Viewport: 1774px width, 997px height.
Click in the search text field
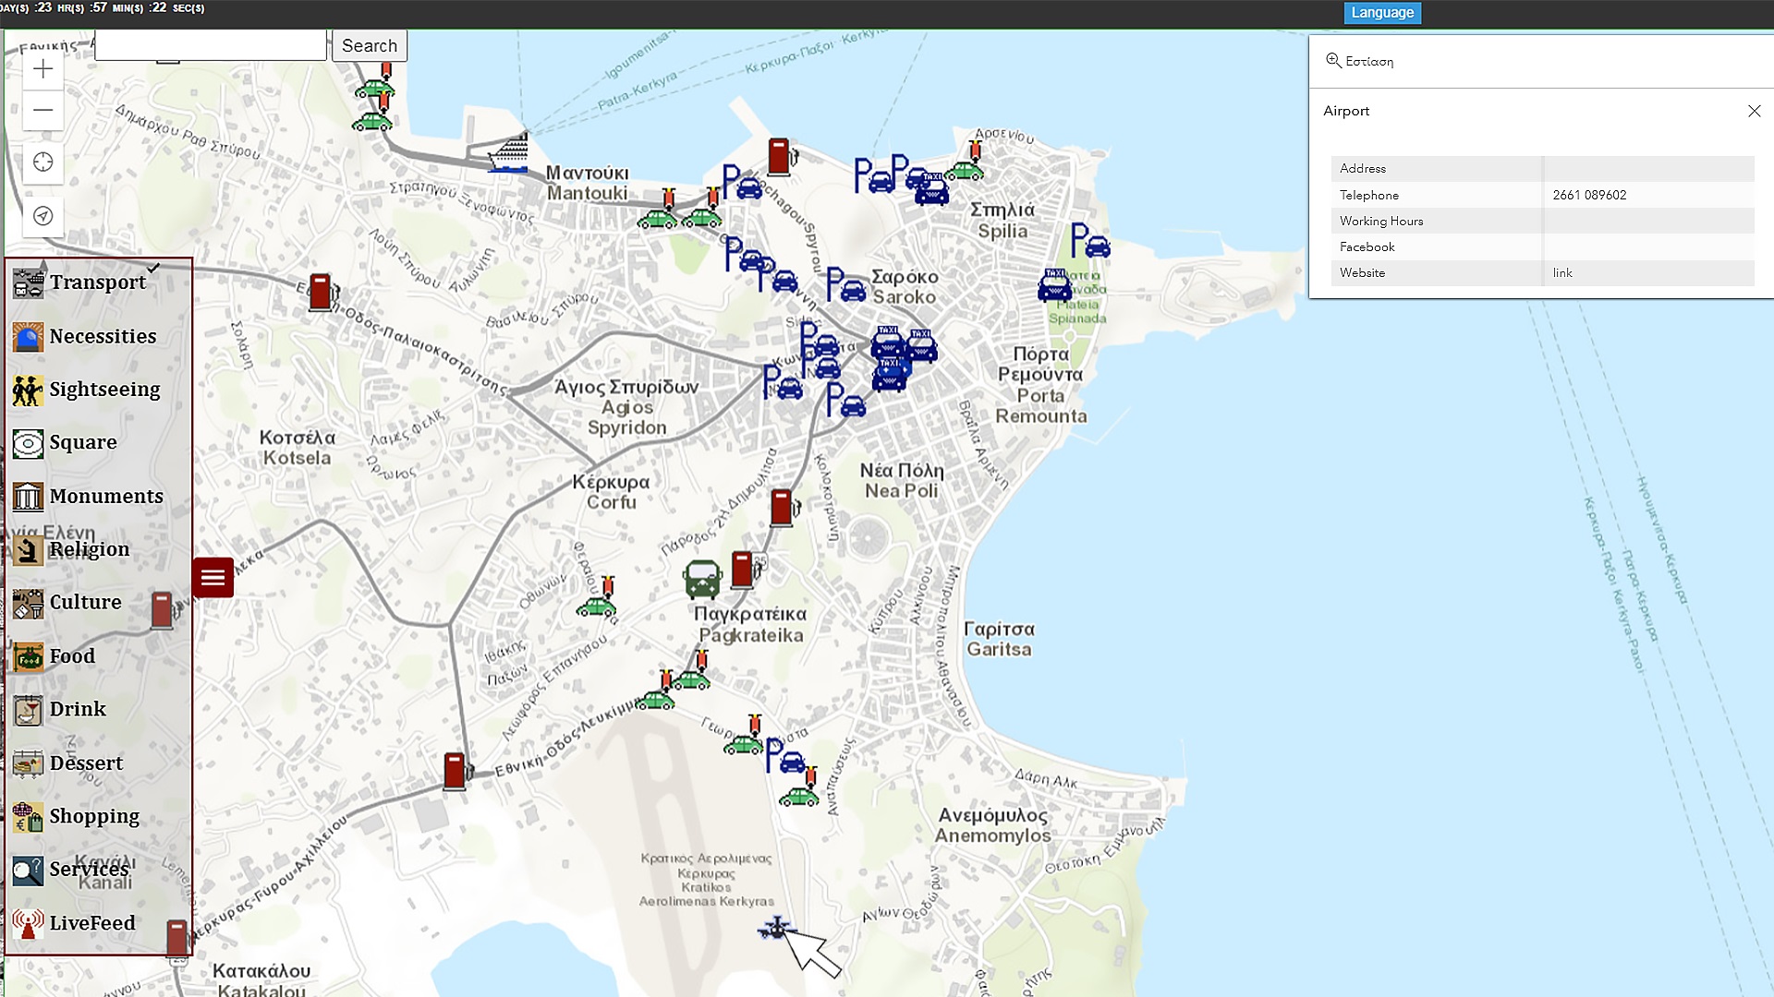click(x=211, y=45)
